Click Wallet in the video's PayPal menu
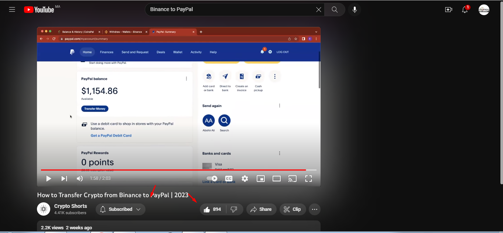503x233 pixels. point(178,52)
